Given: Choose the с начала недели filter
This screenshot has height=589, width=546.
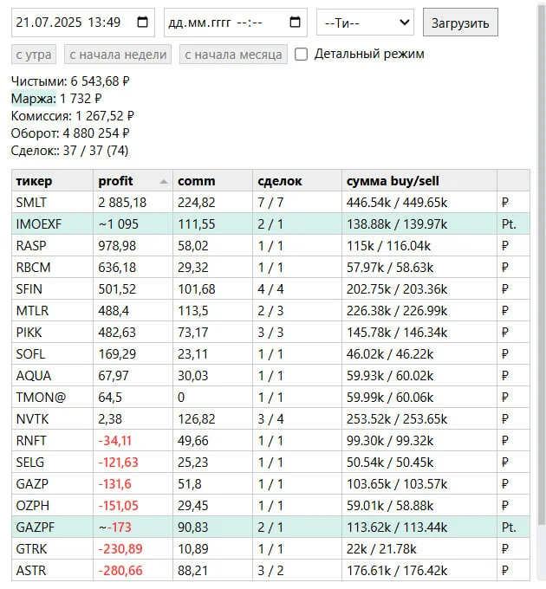Looking at the screenshot, I should [x=118, y=55].
